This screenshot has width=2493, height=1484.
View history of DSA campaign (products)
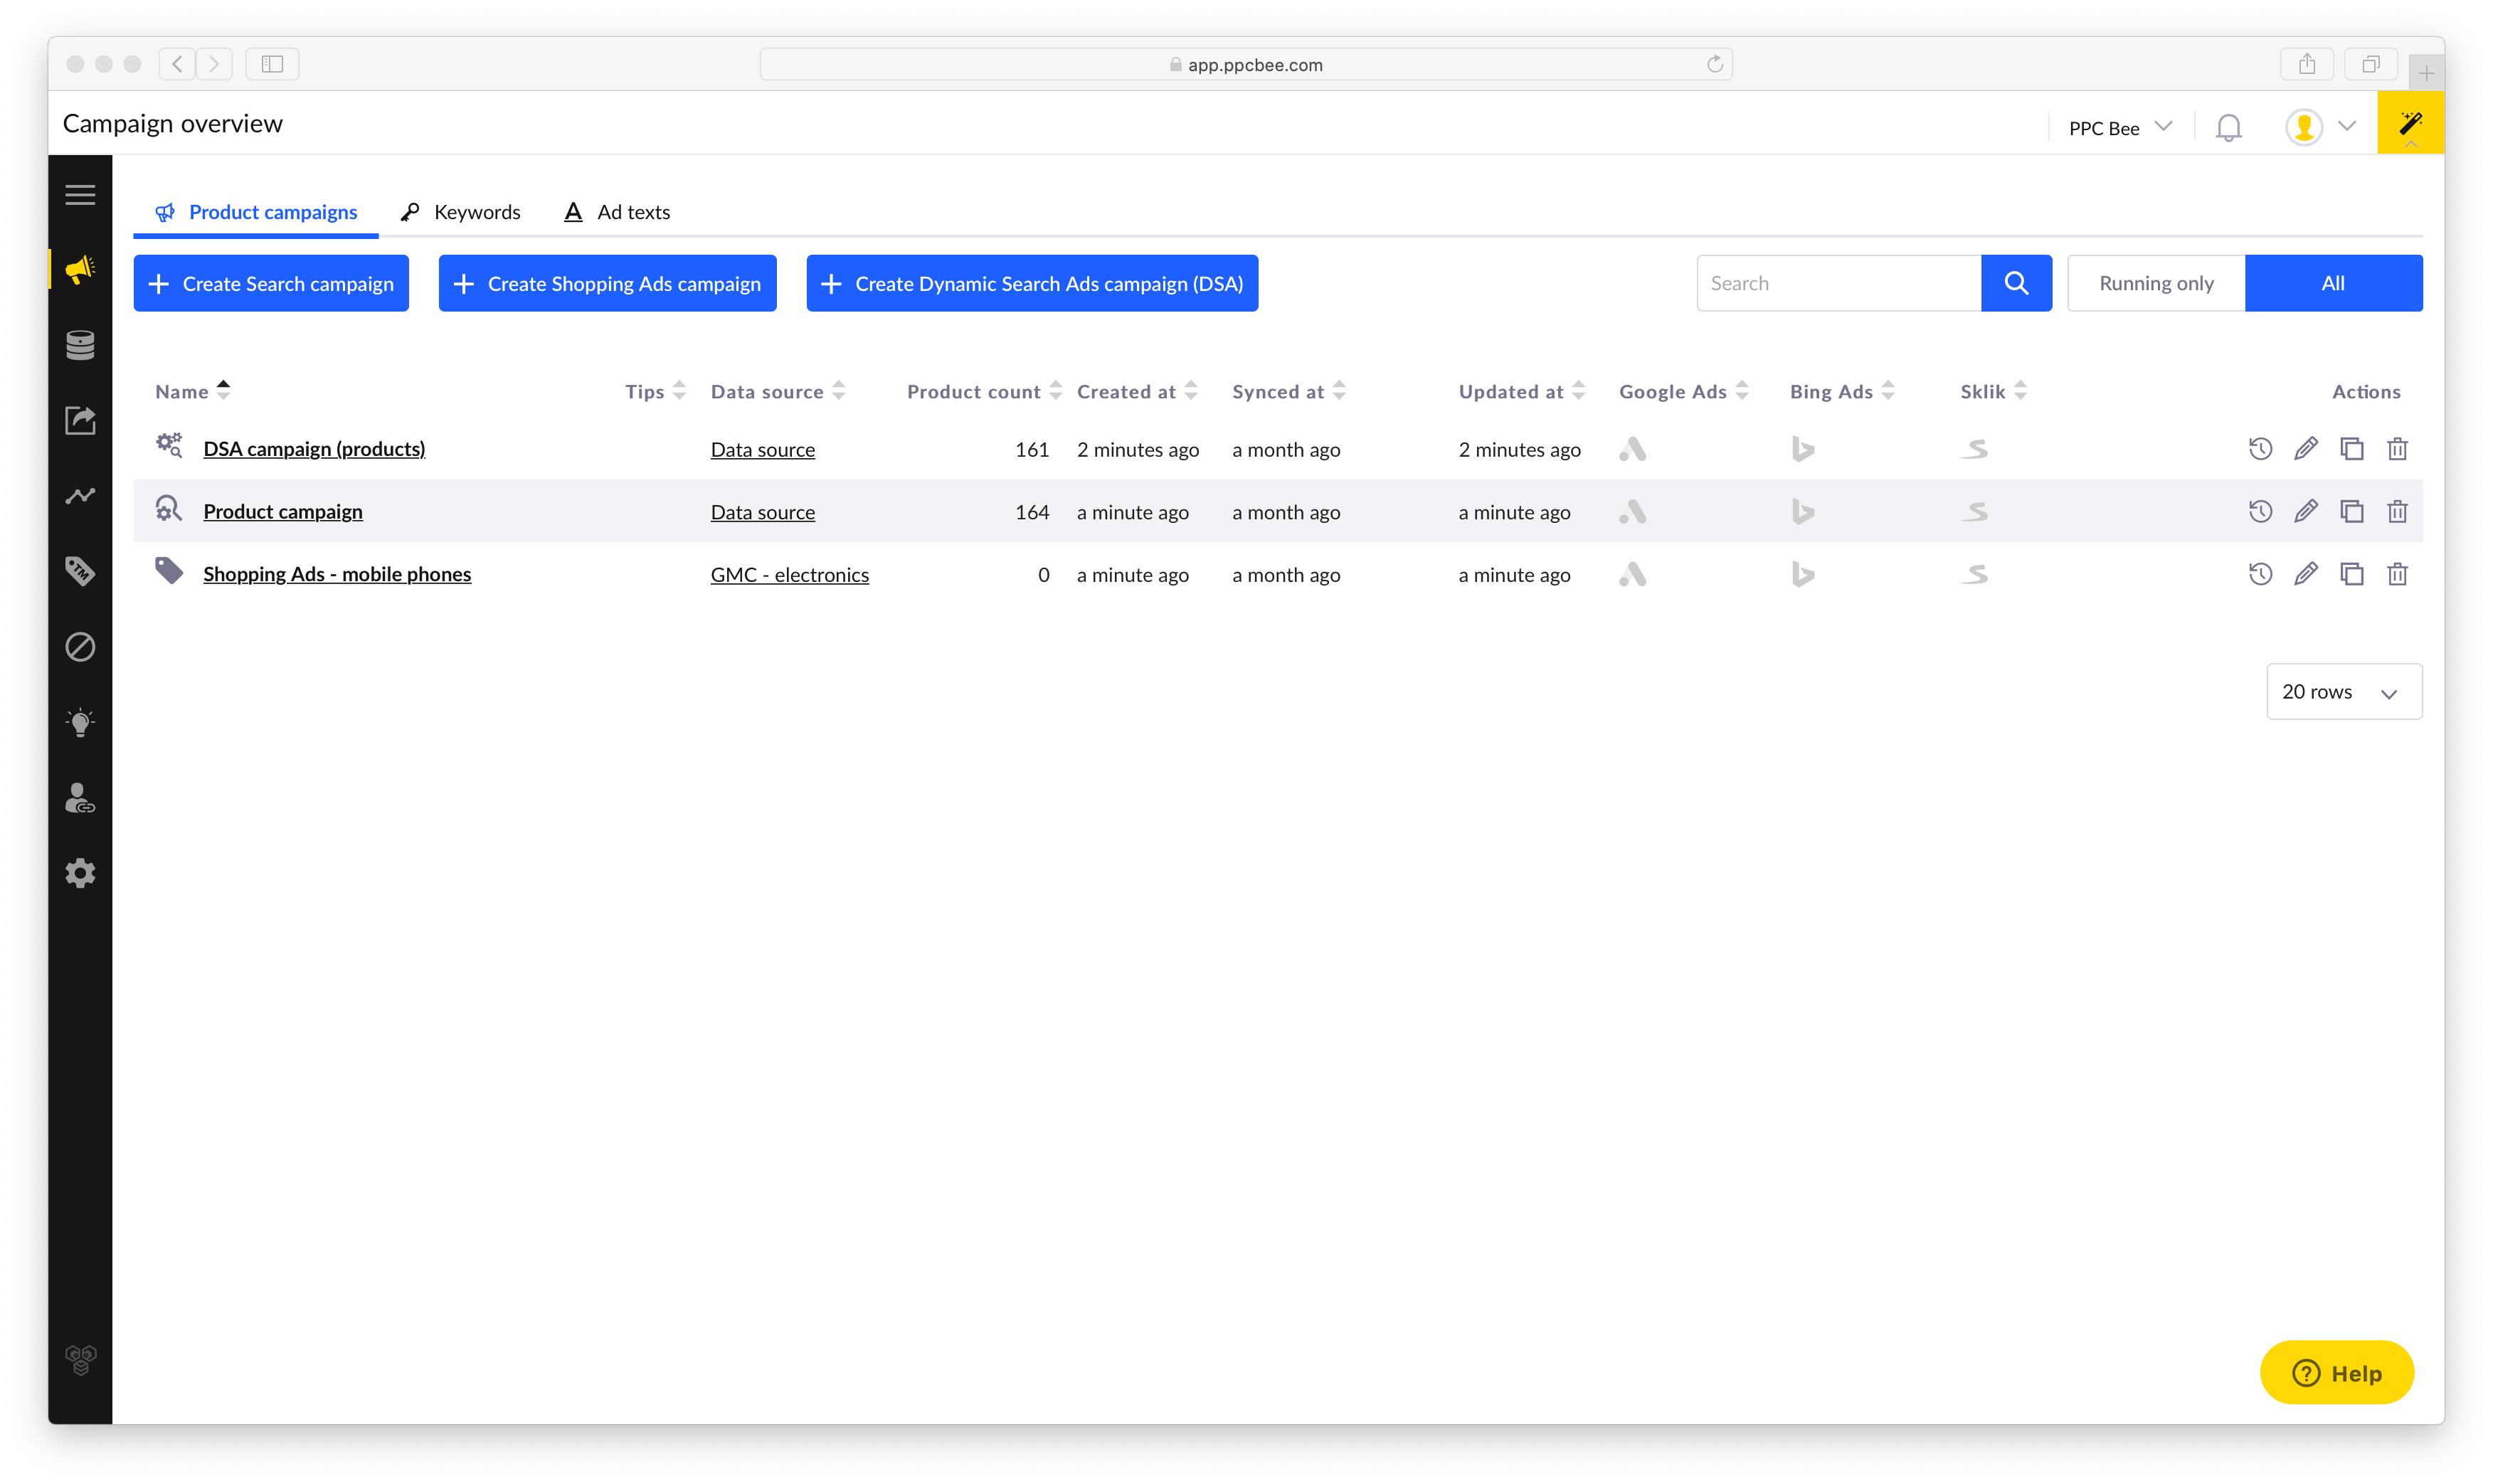click(2260, 449)
